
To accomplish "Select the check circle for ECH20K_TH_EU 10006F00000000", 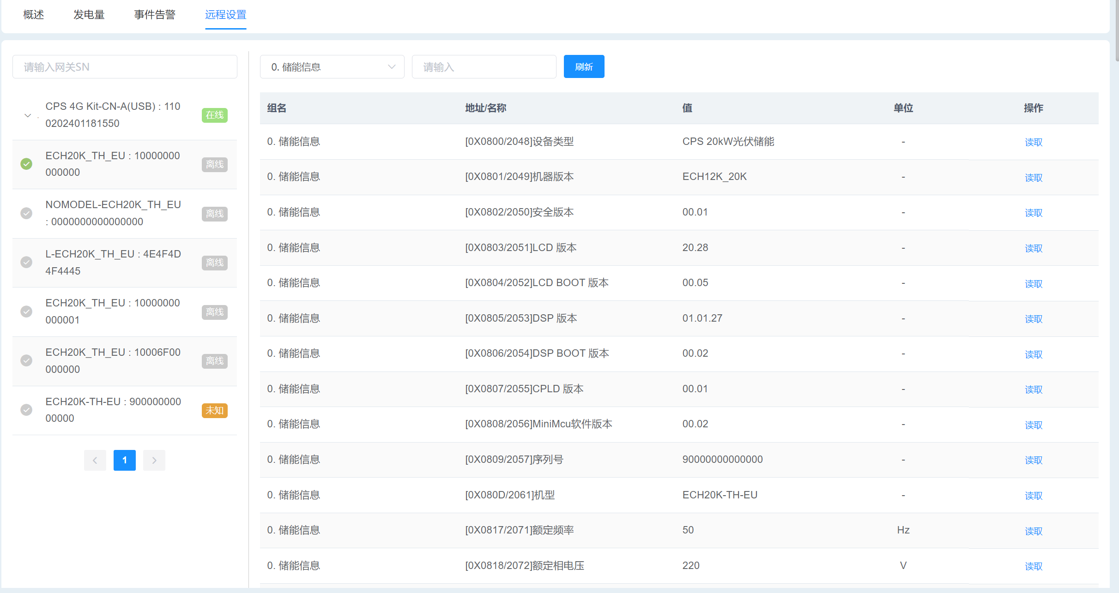I will (26, 360).
